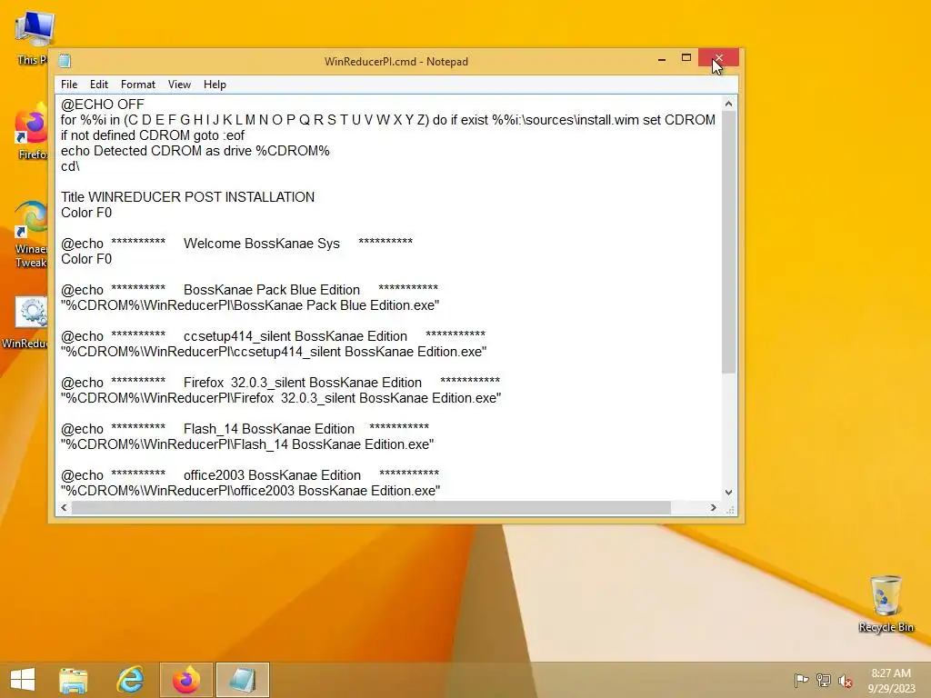This screenshot has height=698, width=931.
Task: Maximize the Notepad window
Action: click(x=686, y=58)
